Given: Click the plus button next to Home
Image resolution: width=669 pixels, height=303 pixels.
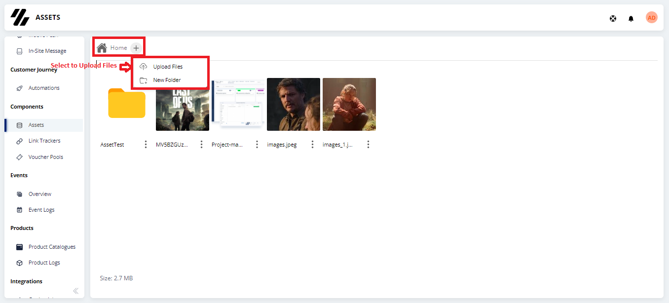Looking at the screenshot, I should (136, 48).
